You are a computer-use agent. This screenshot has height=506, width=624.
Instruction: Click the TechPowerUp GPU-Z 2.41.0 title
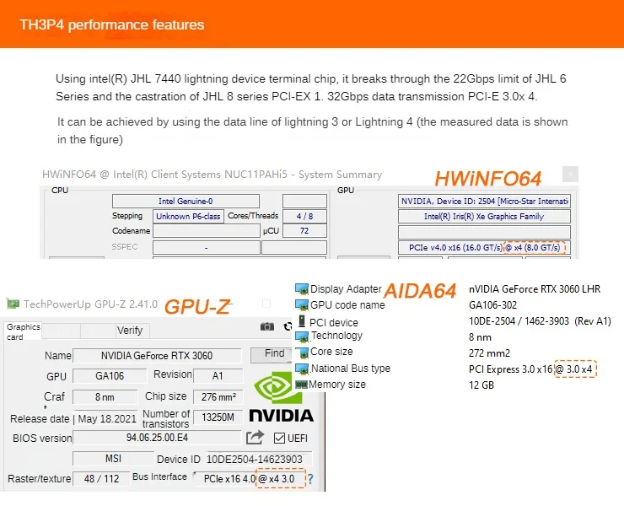click(x=91, y=304)
